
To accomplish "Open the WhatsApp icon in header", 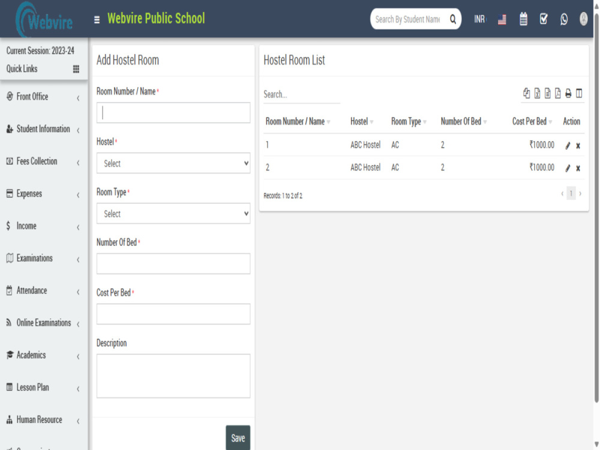I will click(x=563, y=20).
